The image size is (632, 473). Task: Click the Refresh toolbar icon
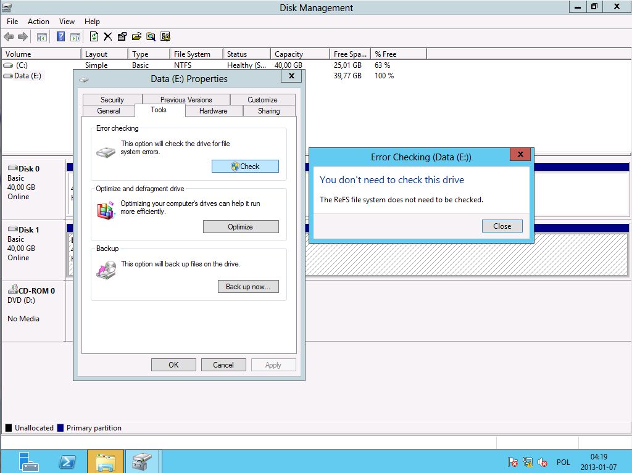coord(94,36)
